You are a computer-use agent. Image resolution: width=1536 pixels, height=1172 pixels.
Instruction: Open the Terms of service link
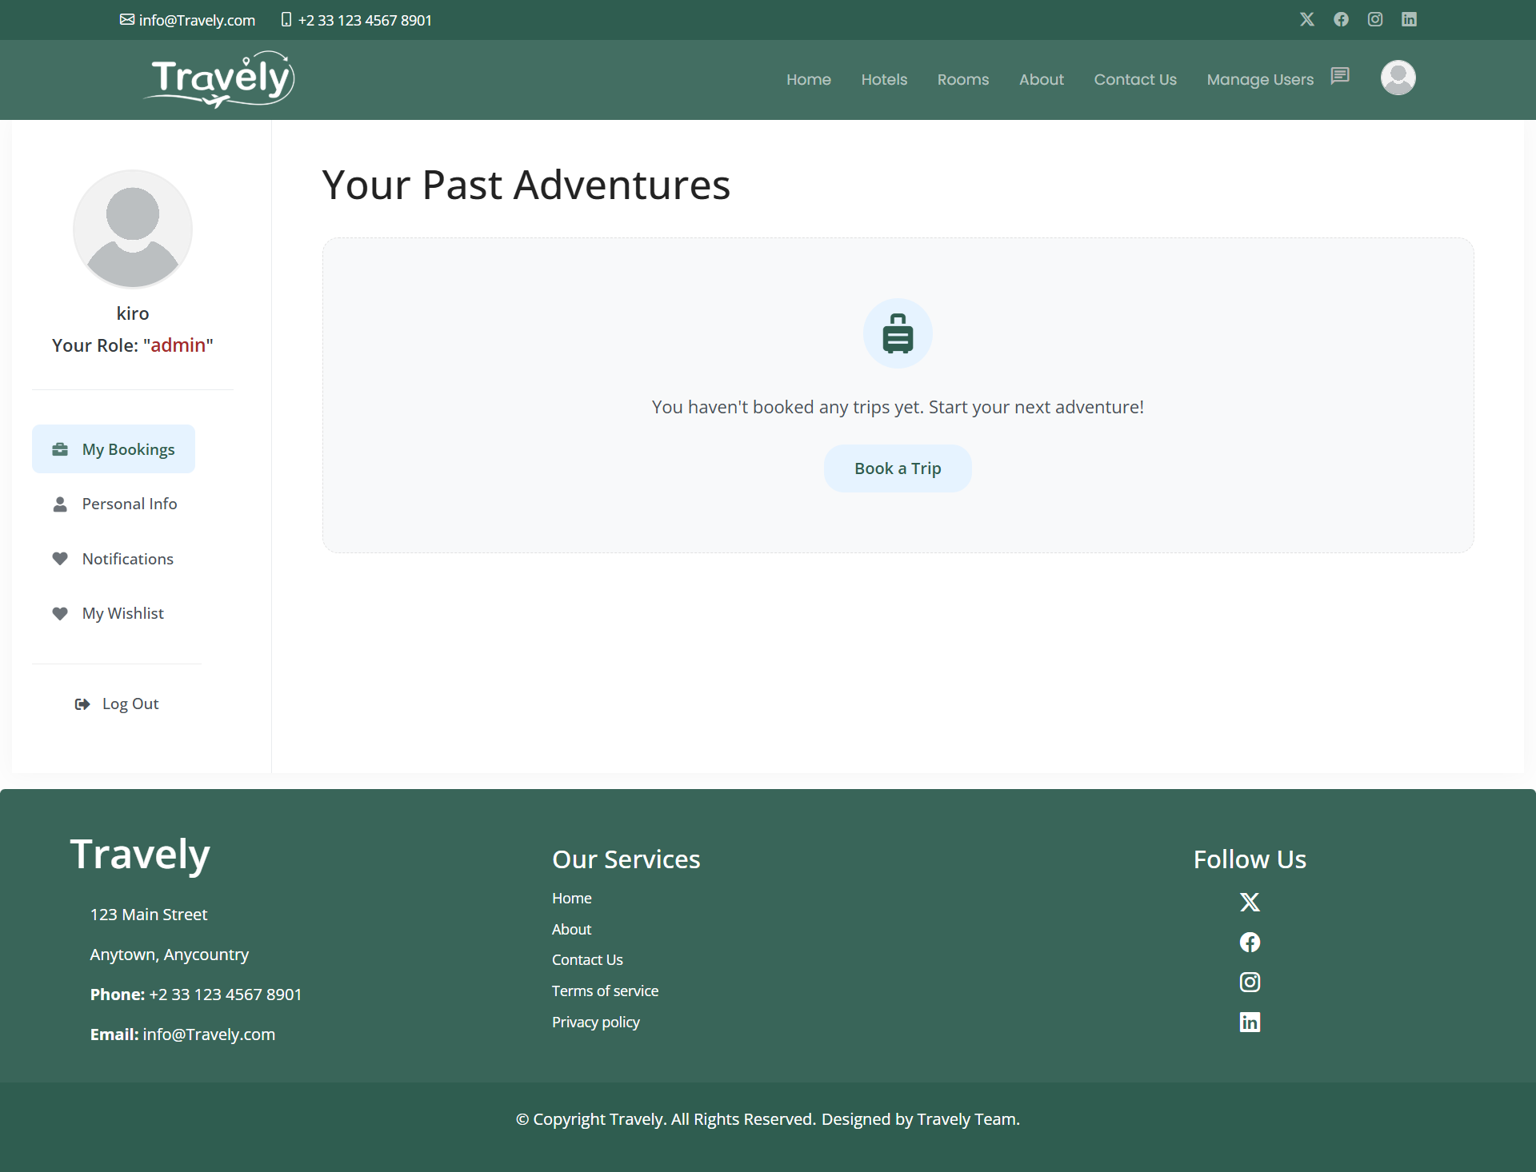point(605,991)
